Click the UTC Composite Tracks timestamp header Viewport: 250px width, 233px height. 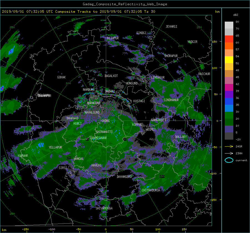point(78,12)
